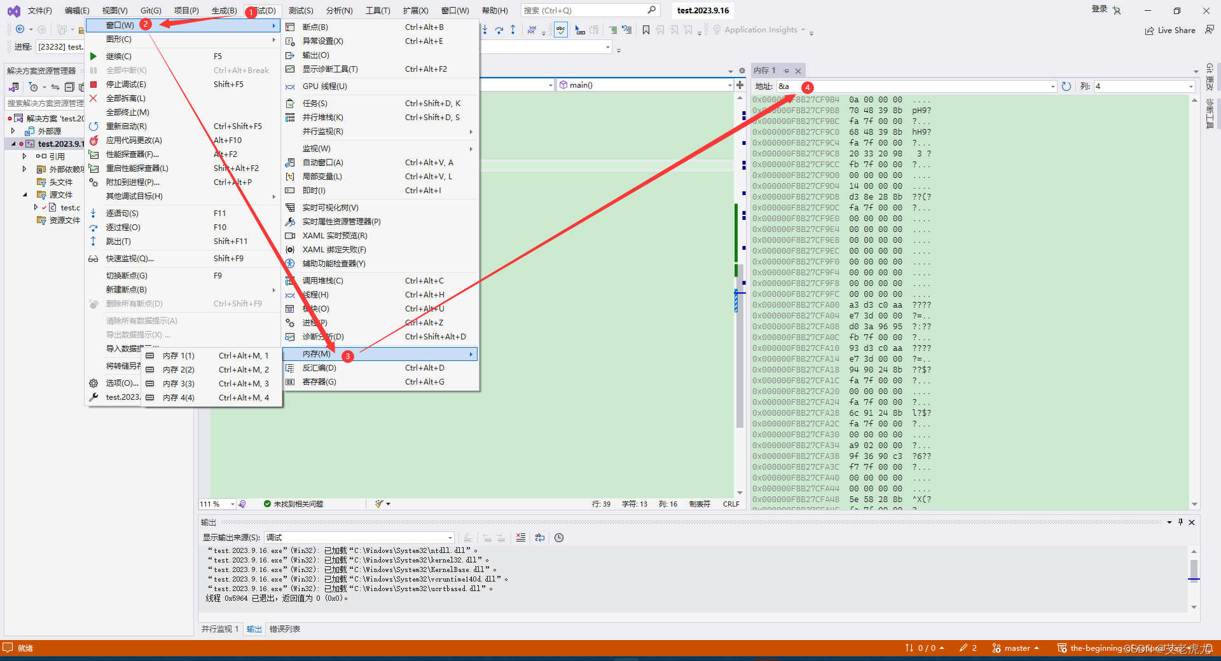Image resolution: width=1221 pixels, height=661 pixels.
Task: Click the bookmark icon in the toolbar
Action: point(646,30)
